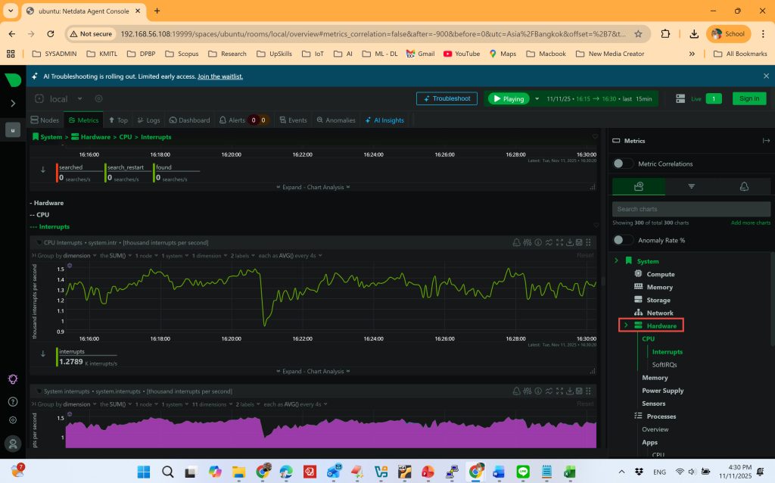Expand Chart Analysis under CPU Interrupts chart
Viewport: 775px width, 483px height.
[x=313, y=372]
